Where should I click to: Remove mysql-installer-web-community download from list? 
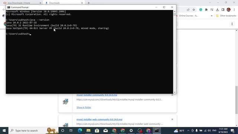tap(172, 119)
